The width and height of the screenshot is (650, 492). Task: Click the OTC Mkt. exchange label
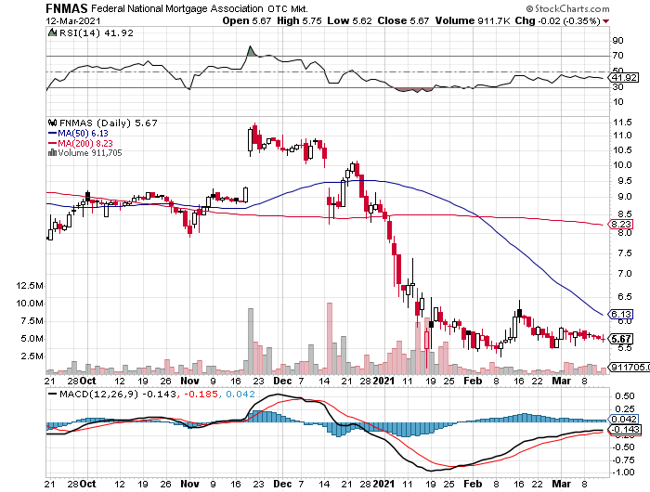[288, 9]
